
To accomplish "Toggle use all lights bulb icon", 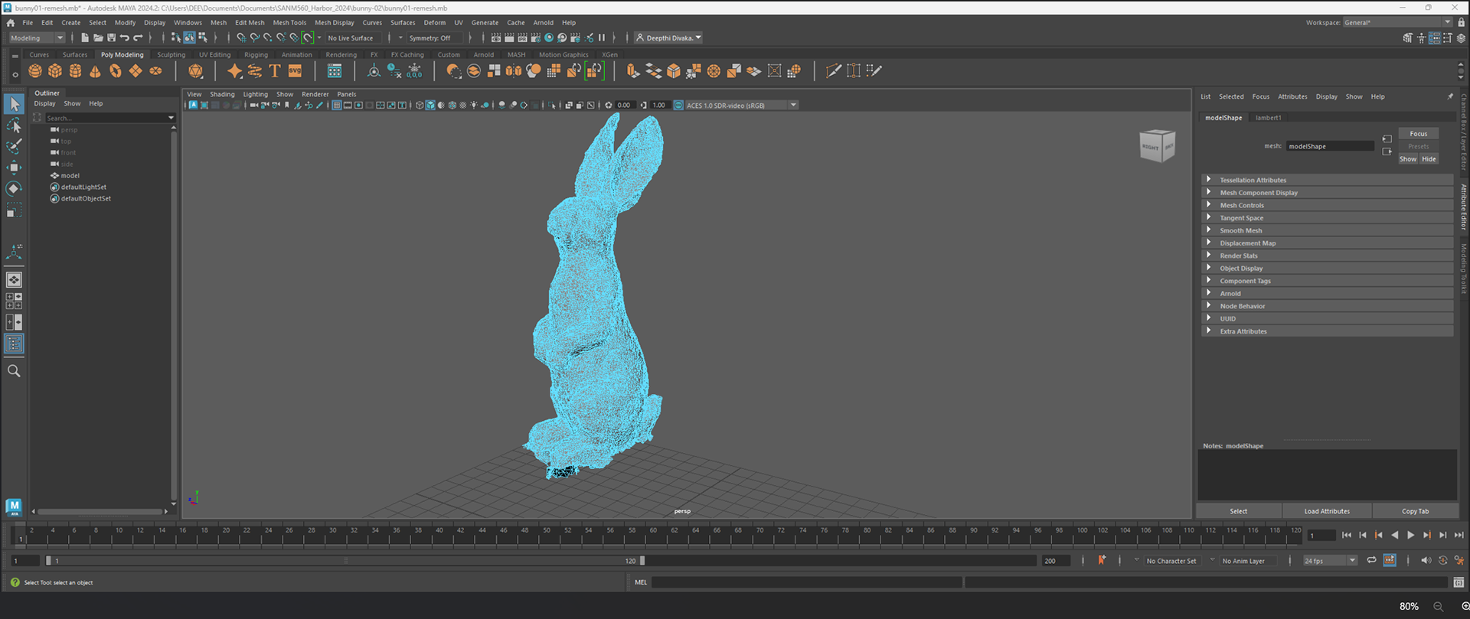I will click(x=474, y=106).
